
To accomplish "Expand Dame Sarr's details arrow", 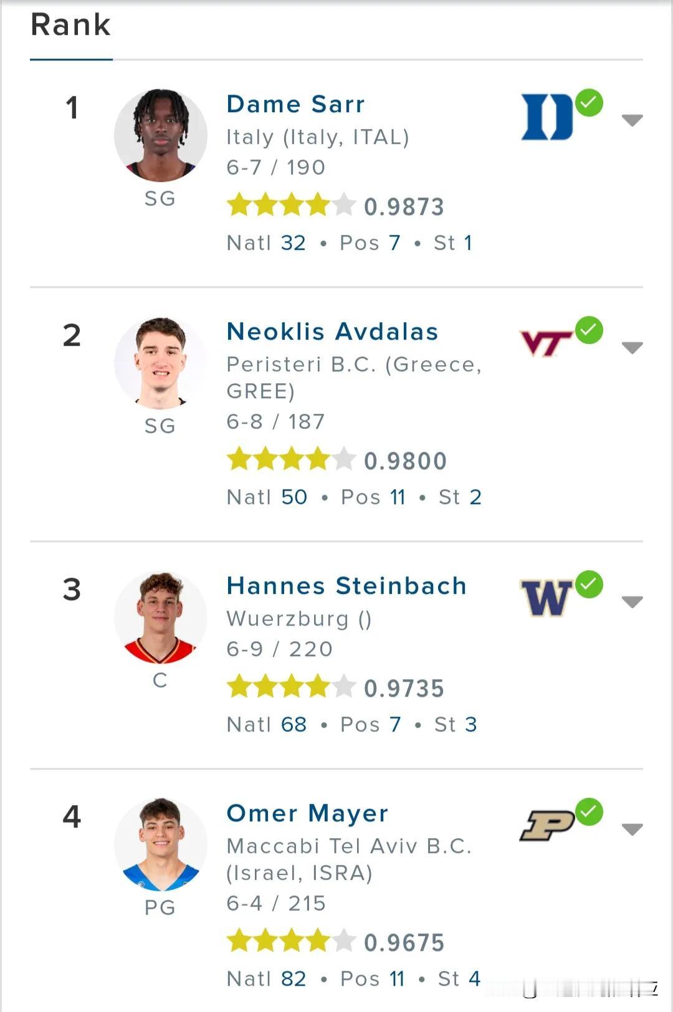I will tap(632, 120).
